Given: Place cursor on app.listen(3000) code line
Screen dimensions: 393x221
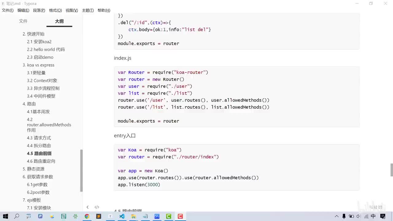Looking at the screenshot, I should pyautogui.click(x=139, y=185).
